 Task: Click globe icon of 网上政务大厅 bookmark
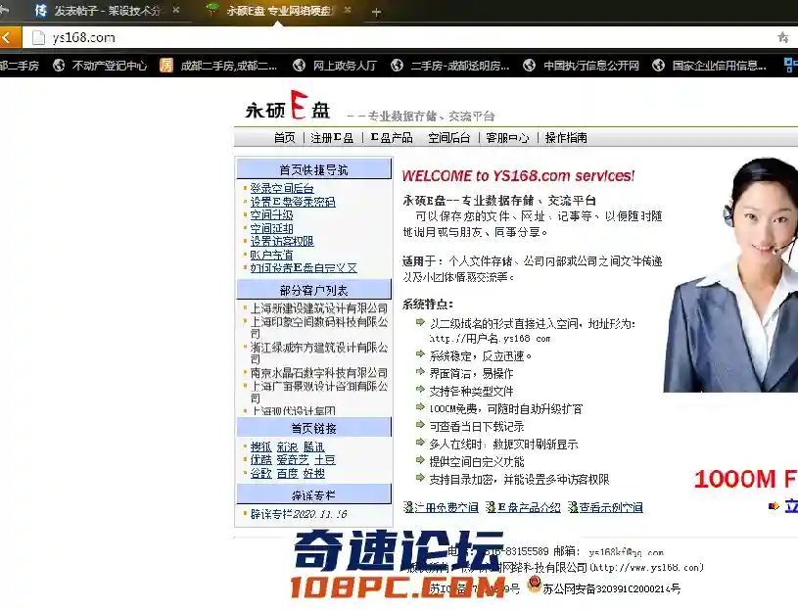(x=300, y=66)
